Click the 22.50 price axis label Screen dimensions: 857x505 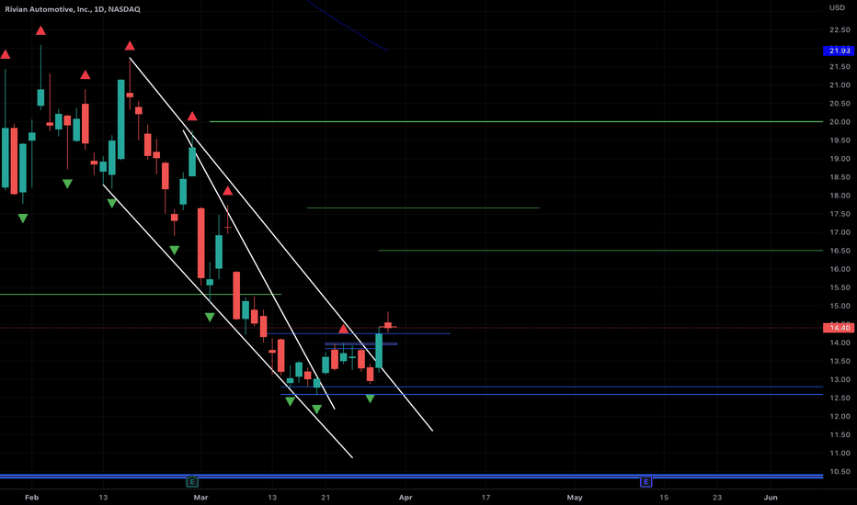[x=840, y=30]
